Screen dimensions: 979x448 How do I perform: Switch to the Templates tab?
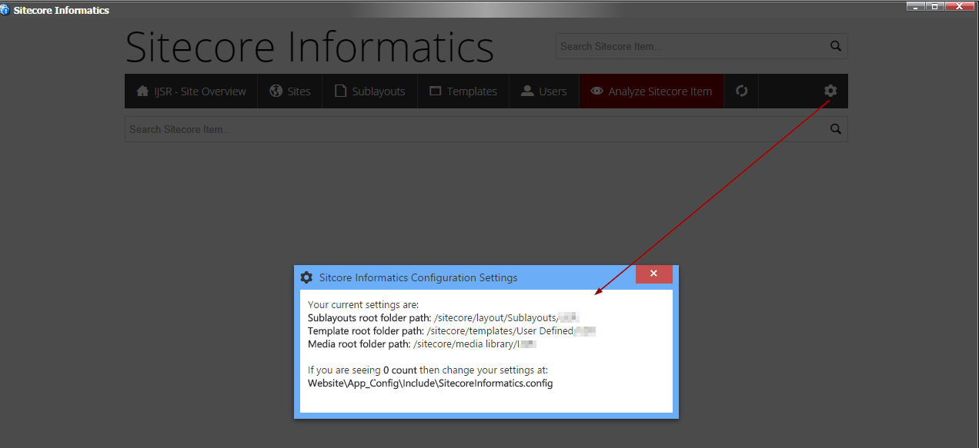click(463, 91)
